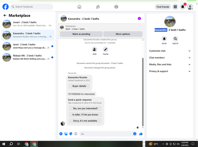The width and height of the screenshot is (198, 147).
Task: Click the weather 40°C widget
Action: click(154, 144)
